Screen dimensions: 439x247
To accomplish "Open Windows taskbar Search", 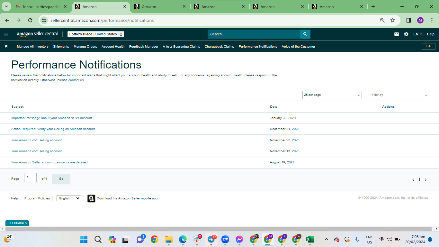I will 98,239.
